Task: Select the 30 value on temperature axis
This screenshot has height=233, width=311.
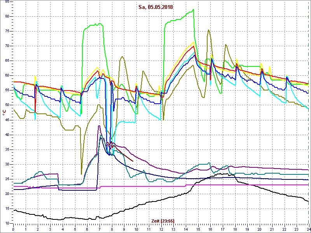Action: [x=7, y=164]
